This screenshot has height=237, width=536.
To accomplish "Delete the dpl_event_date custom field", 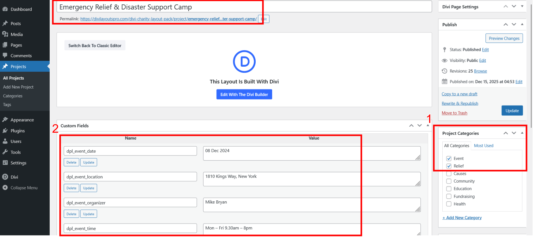I will coord(72,162).
